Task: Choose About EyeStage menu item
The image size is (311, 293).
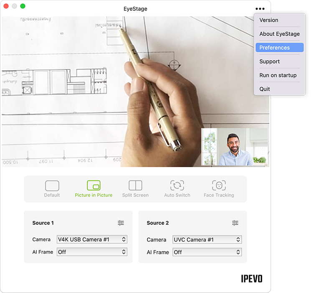Action: (x=279, y=34)
